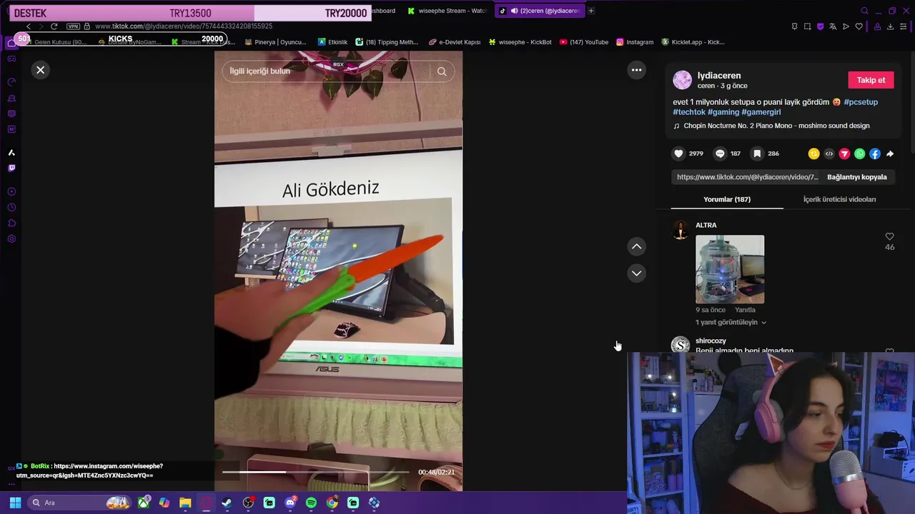Follow lydiaceren with Takip et button

(871, 80)
